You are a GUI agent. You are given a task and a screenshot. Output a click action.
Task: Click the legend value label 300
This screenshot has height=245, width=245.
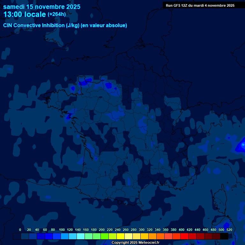point(141,230)
